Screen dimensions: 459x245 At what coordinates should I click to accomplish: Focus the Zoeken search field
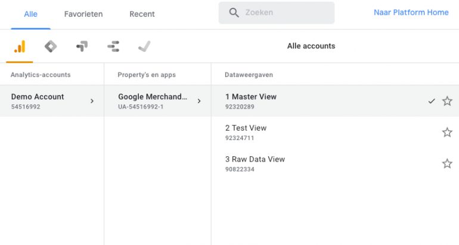277,13
